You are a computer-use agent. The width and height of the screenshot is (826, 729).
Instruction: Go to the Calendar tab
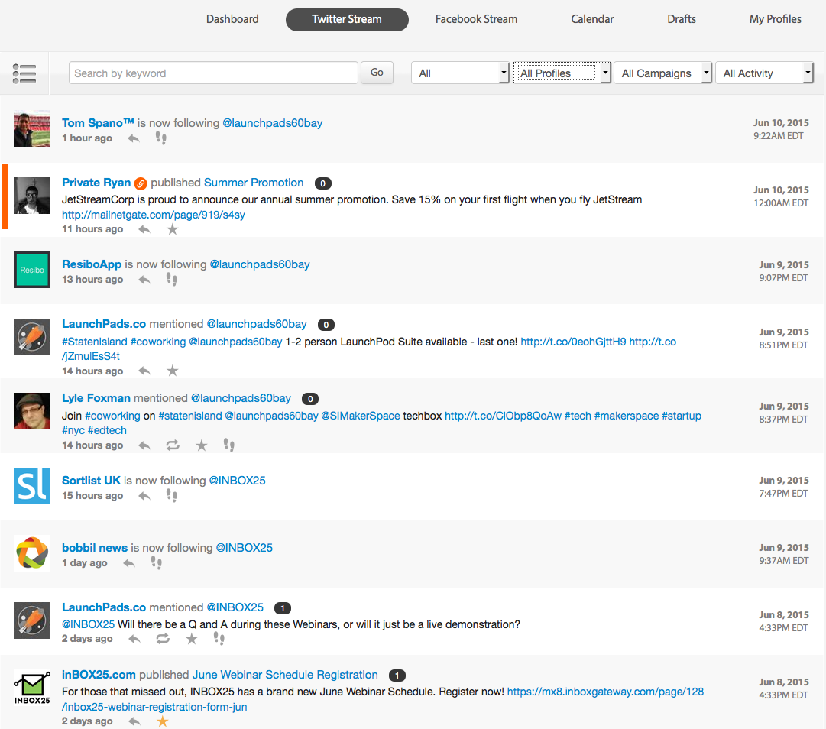click(592, 20)
